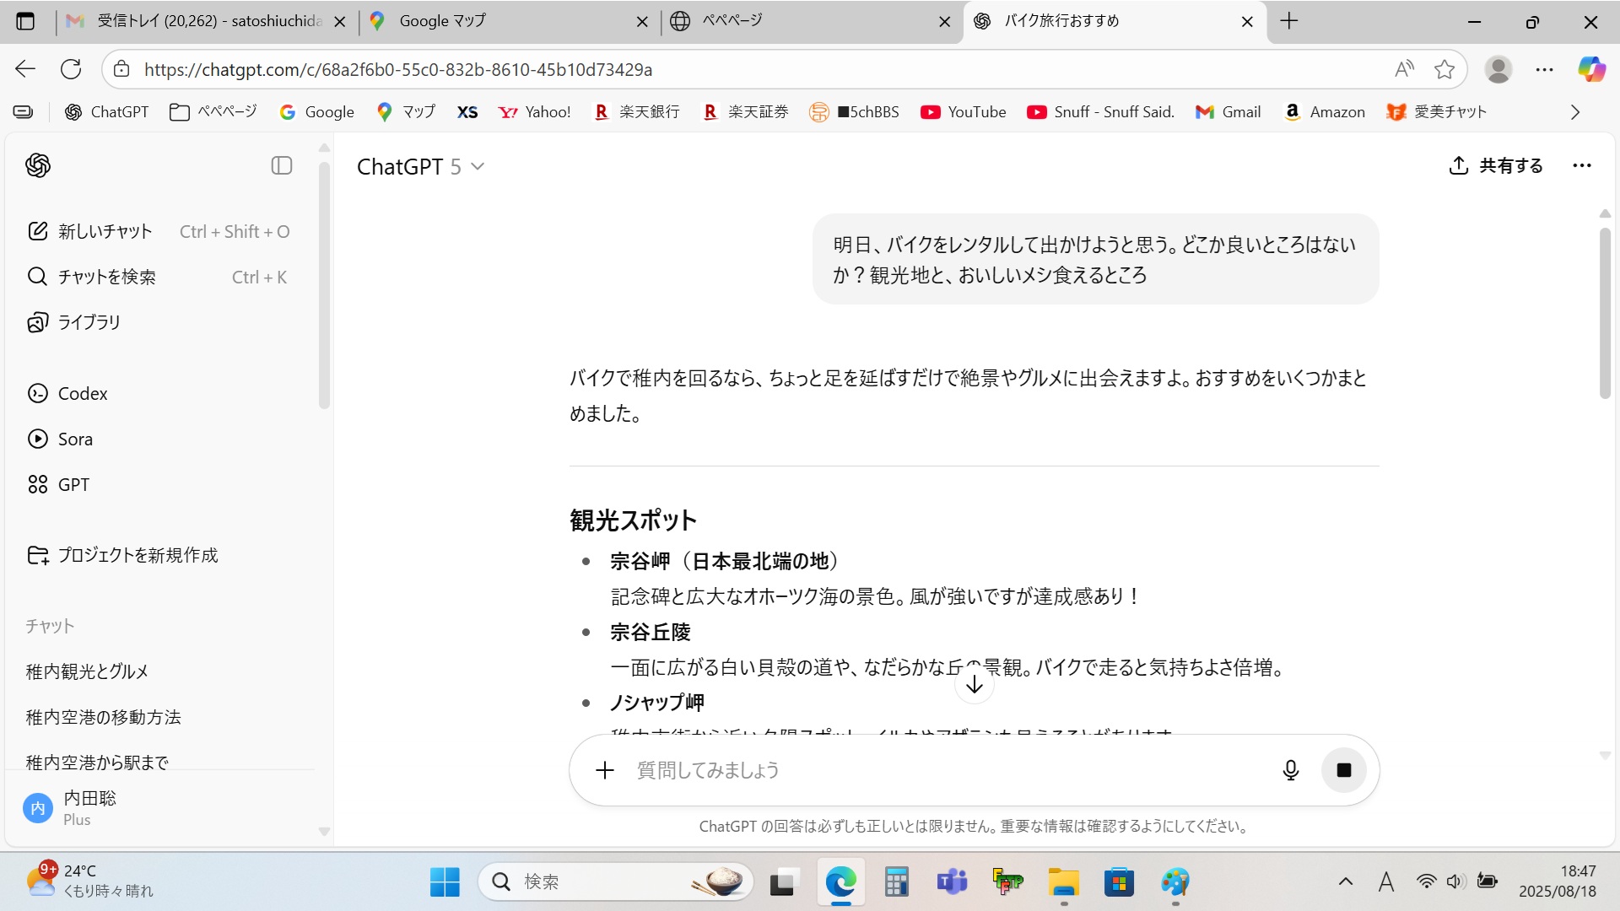1620x911 pixels.
Task: Open the Yahoo! bookmark
Action: click(534, 112)
